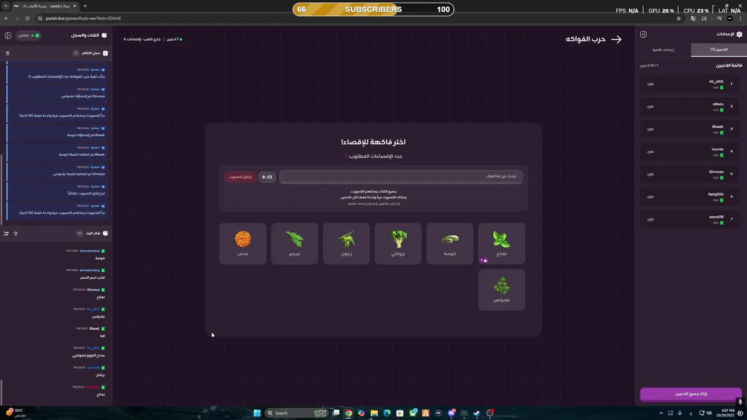Image resolution: width=747 pixels, height=420 pixels.
Task: Click player name Ali_y501 in list
Action: point(716,82)
